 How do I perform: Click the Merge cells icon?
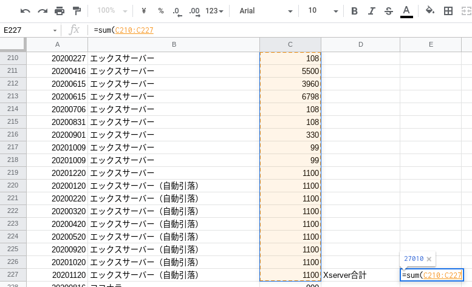[467, 11]
